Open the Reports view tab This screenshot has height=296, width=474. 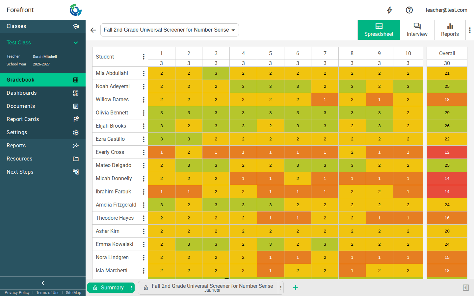click(x=450, y=30)
